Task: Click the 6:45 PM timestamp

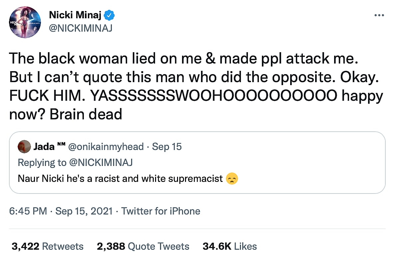Action: (x=28, y=211)
